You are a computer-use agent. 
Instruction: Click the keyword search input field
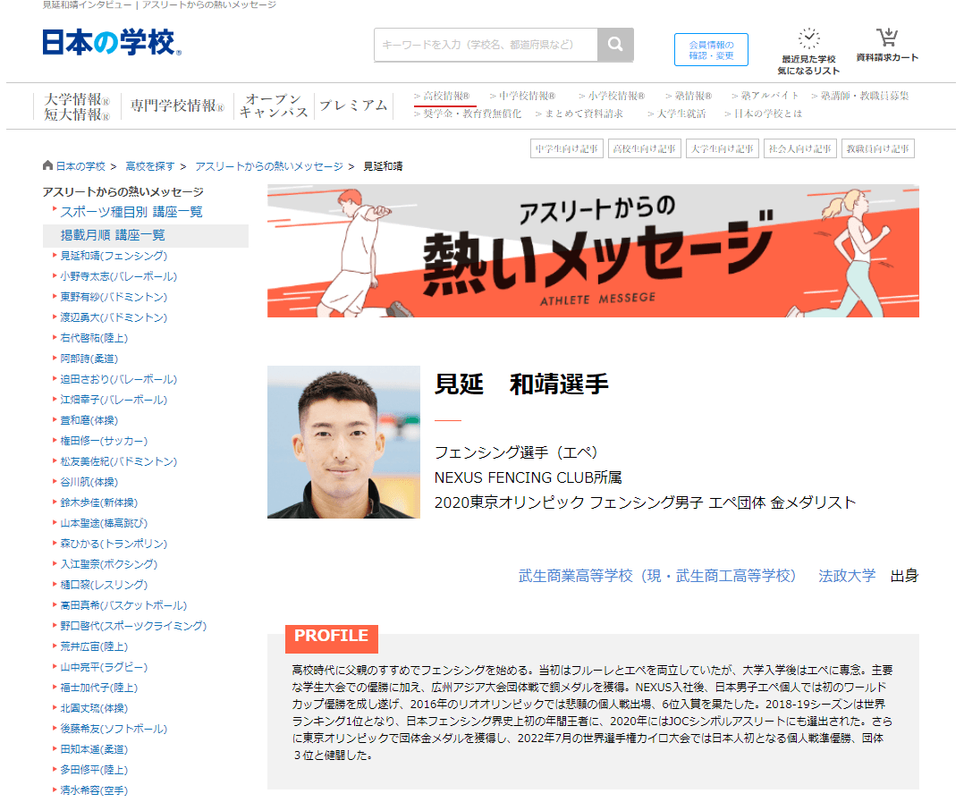(483, 44)
